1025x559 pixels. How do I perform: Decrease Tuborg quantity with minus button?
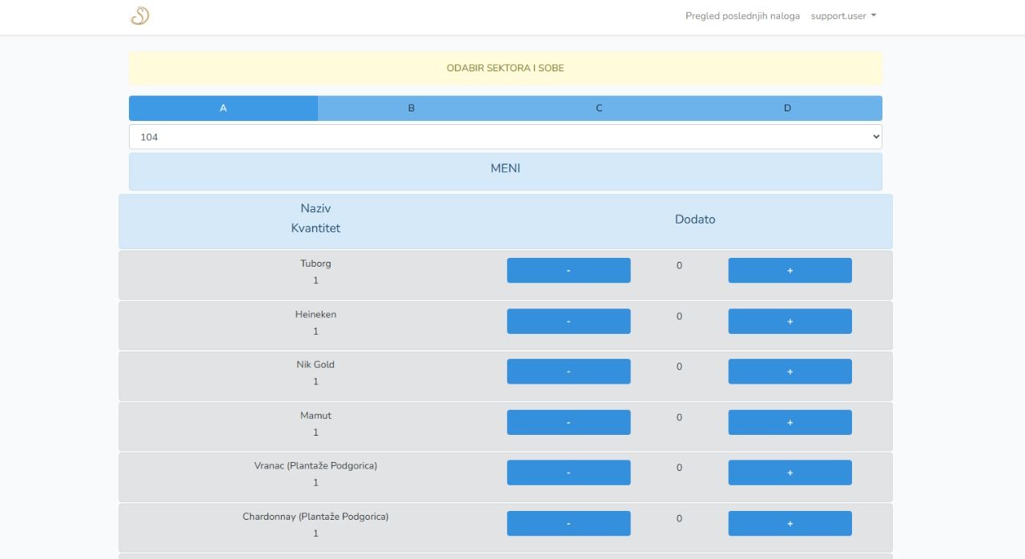coord(569,271)
